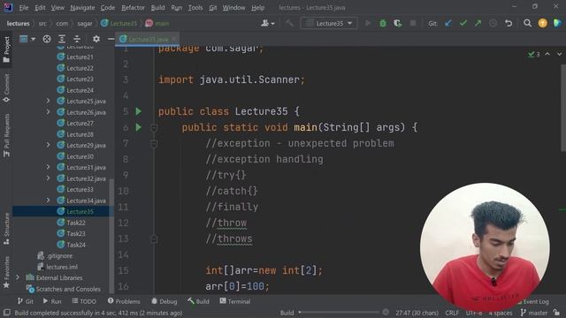
Task: Open the Project view selector dropdown
Action: [27, 39]
